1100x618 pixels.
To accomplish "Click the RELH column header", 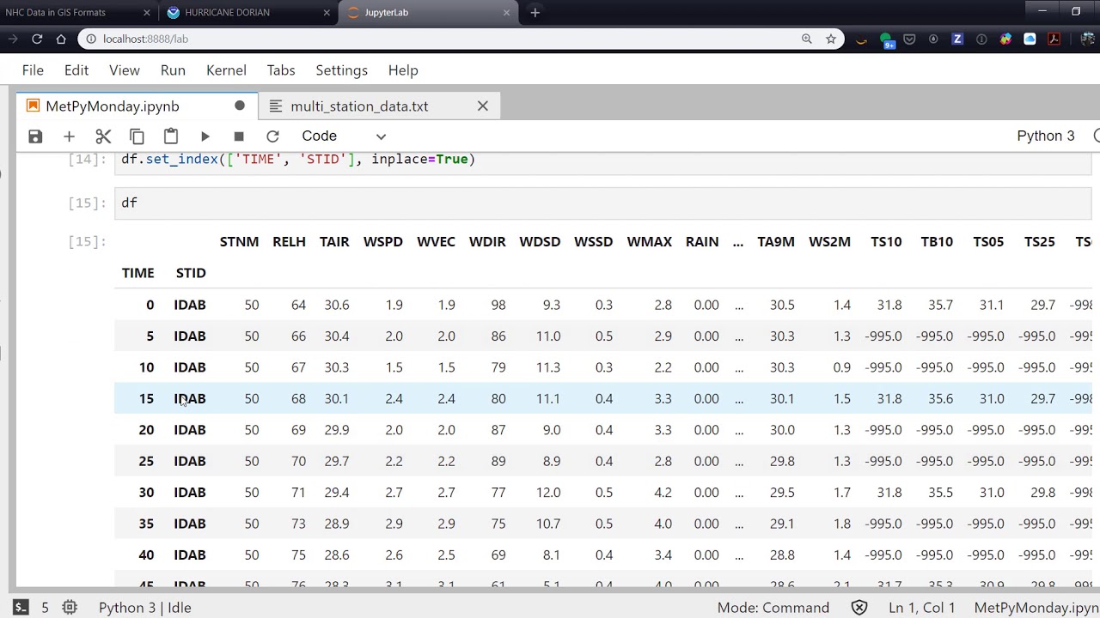I will [x=289, y=242].
